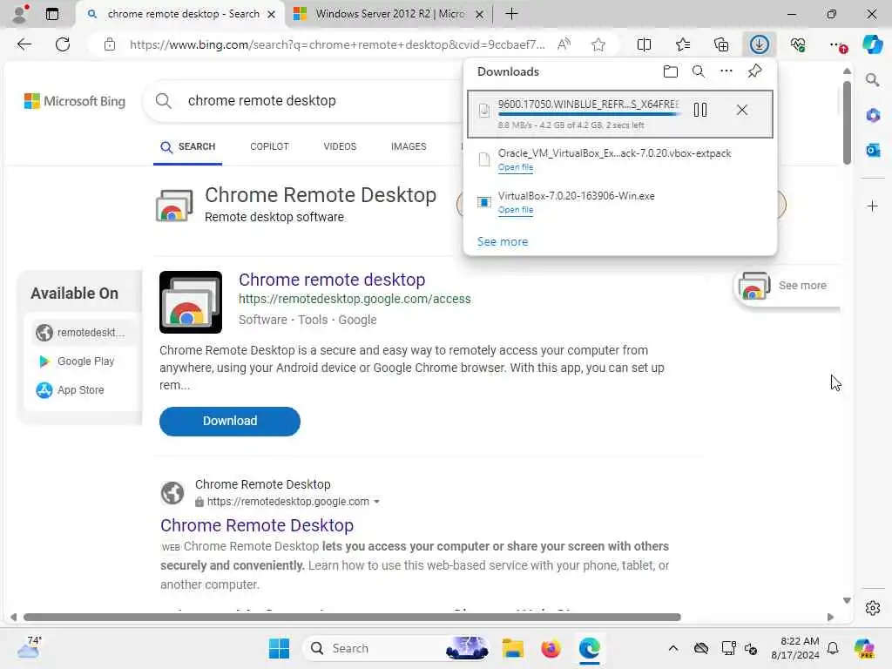Click See more in Downloads panel
This screenshot has height=669, width=892.
coord(503,242)
